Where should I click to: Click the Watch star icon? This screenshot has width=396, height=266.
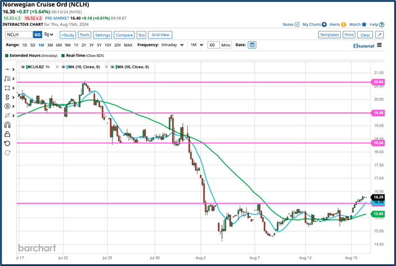pos(364,24)
